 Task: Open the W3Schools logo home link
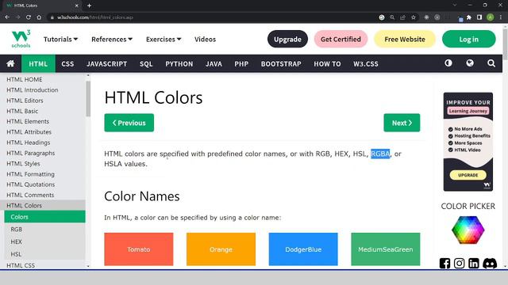[x=21, y=39]
